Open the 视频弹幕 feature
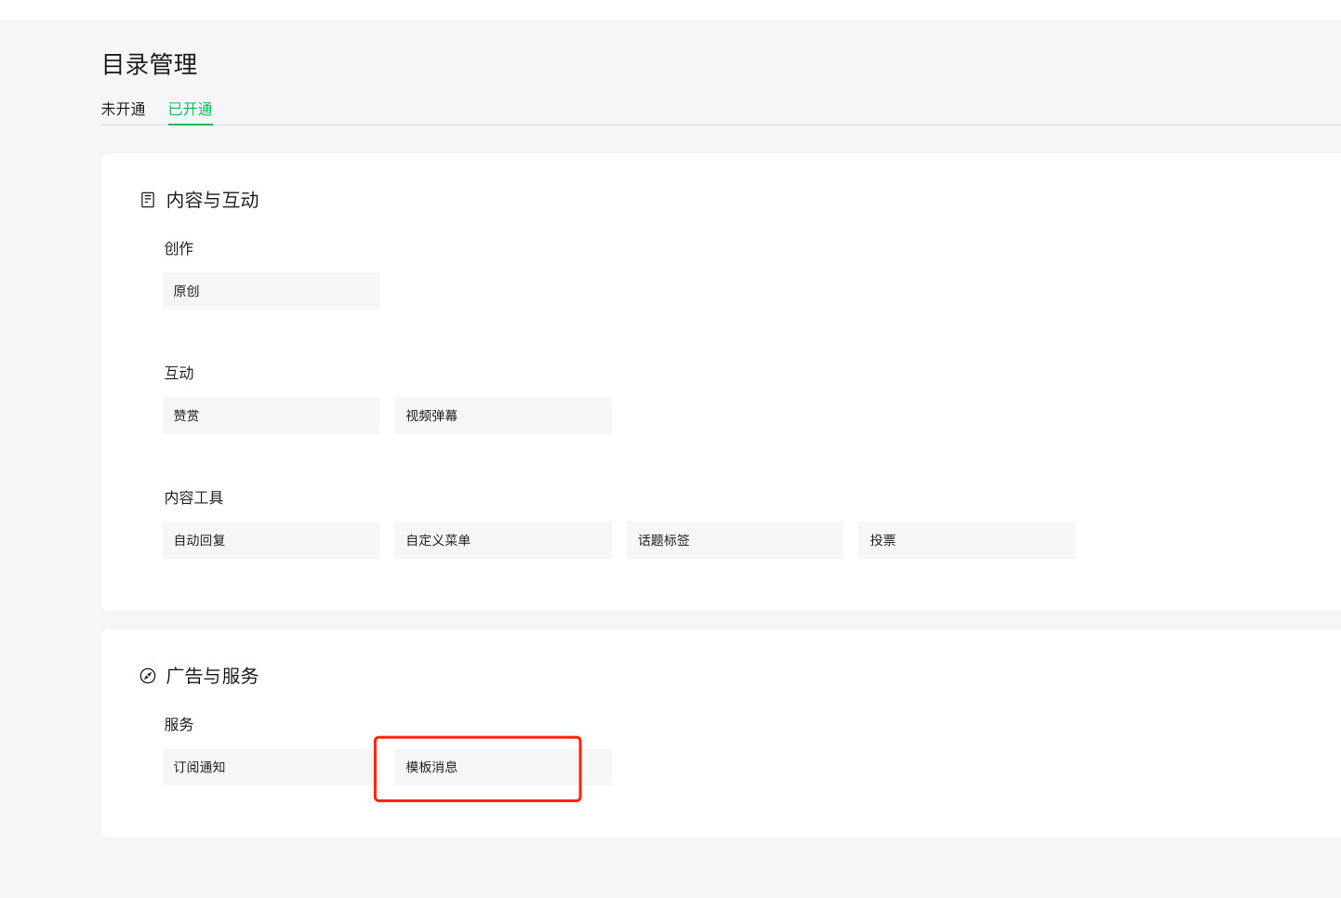Screen dimensions: 1341x898 [x=503, y=416]
